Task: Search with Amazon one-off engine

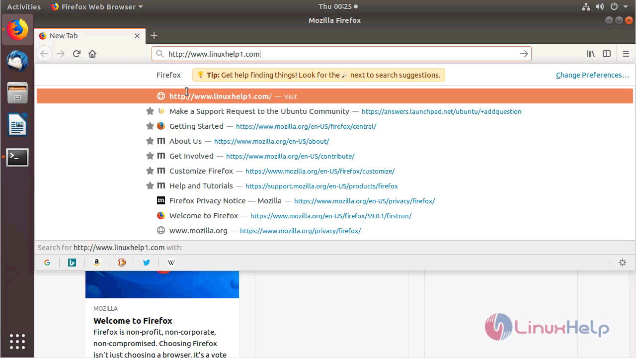Action: (97, 263)
